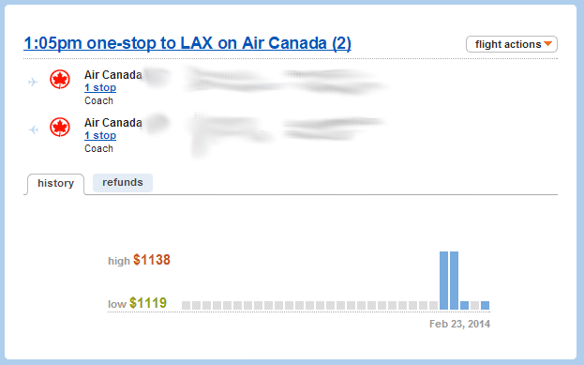The image size is (584, 365).
Task: Click the outbound flight 1 stop link
Action: coord(100,87)
